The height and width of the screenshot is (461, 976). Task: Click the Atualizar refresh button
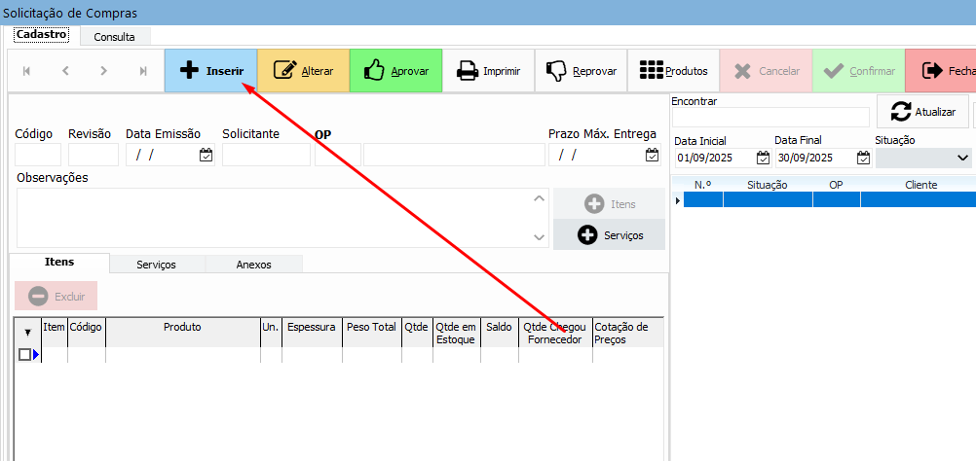click(922, 112)
